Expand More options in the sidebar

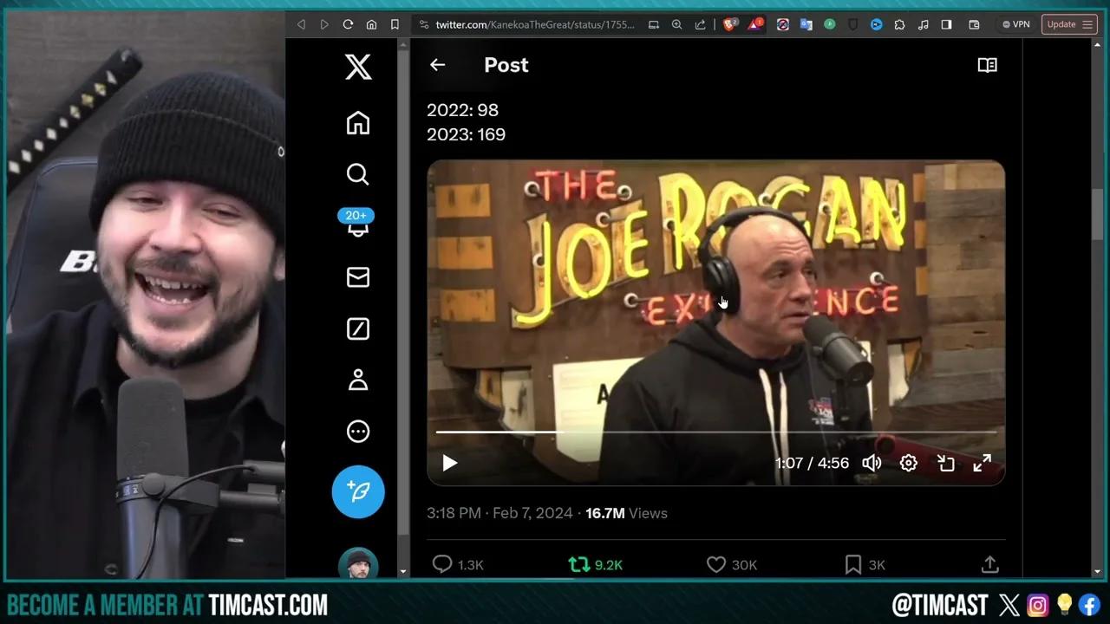tap(358, 431)
